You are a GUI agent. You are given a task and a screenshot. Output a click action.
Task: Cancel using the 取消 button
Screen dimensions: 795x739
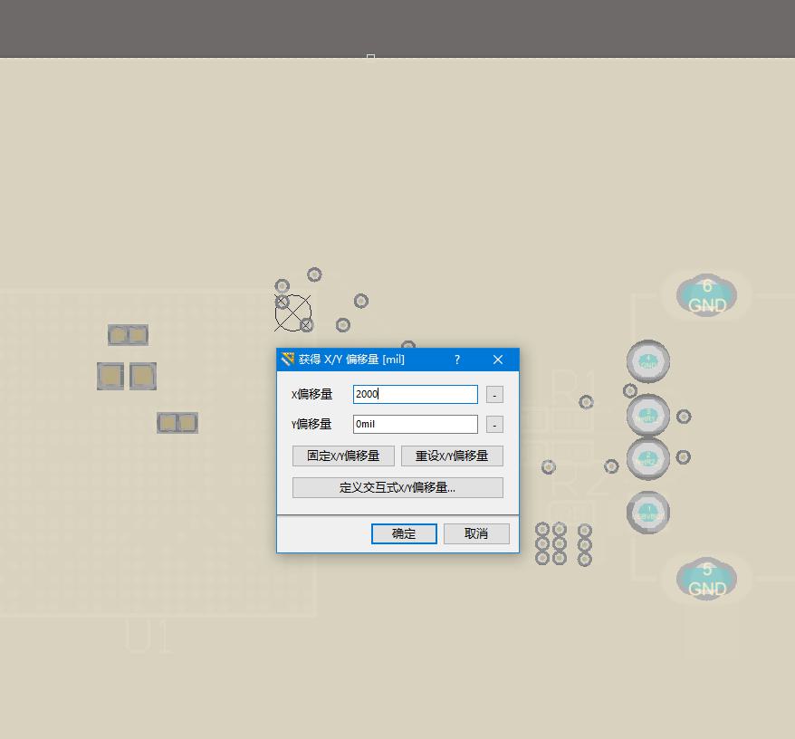pyautogui.click(x=476, y=533)
